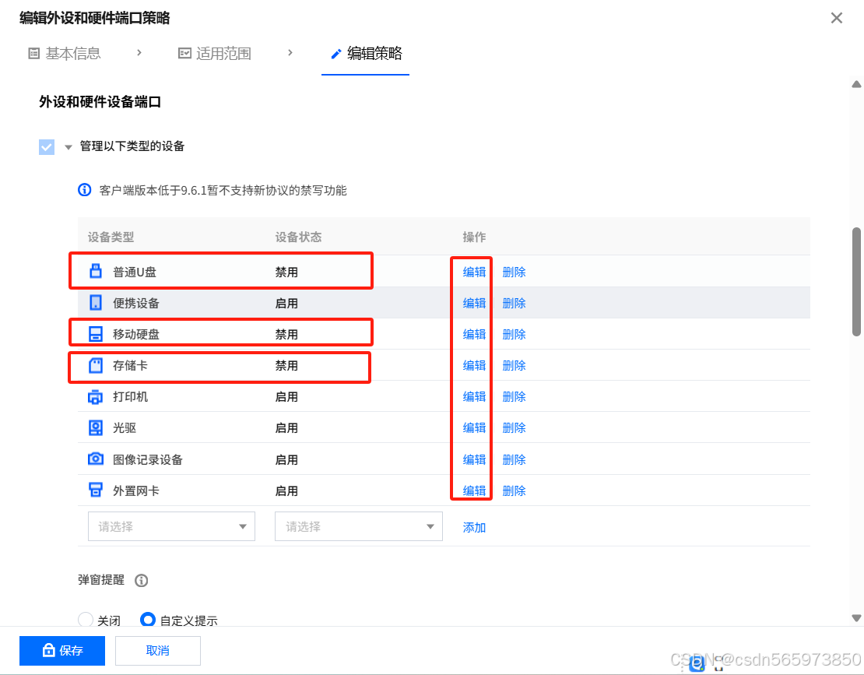Click the 外置网卡 network card icon
This screenshot has height=675, width=864.
click(94, 490)
